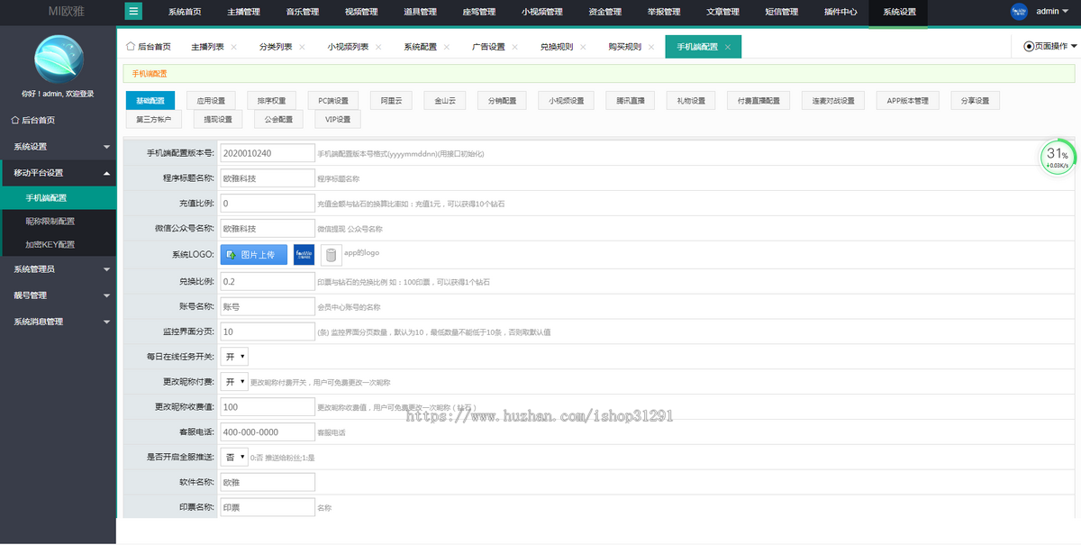This screenshot has width=1081, height=545.
Task: Close the 小视频列表 tab
Action: (378, 47)
